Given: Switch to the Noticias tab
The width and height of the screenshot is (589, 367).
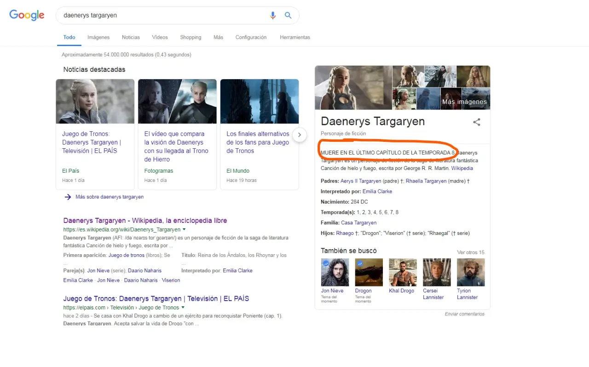Looking at the screenshot, I should (x=131, y=37).
